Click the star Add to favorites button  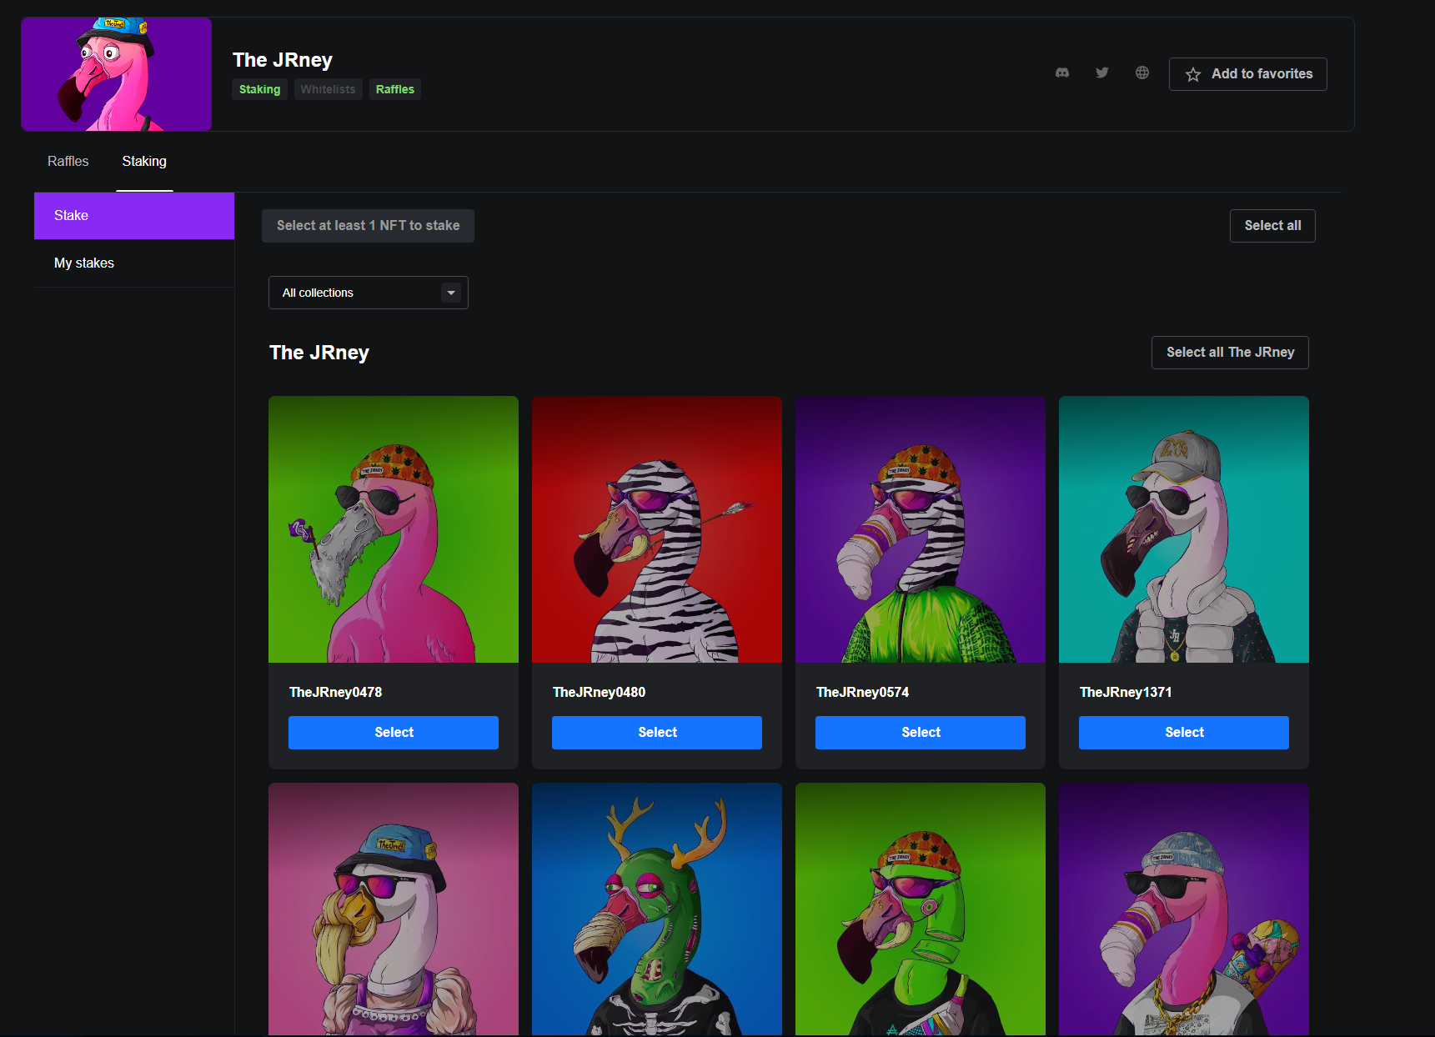point(1247,74)
